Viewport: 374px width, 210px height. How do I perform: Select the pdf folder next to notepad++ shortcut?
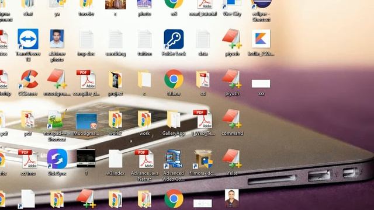(x=28, y=119)
